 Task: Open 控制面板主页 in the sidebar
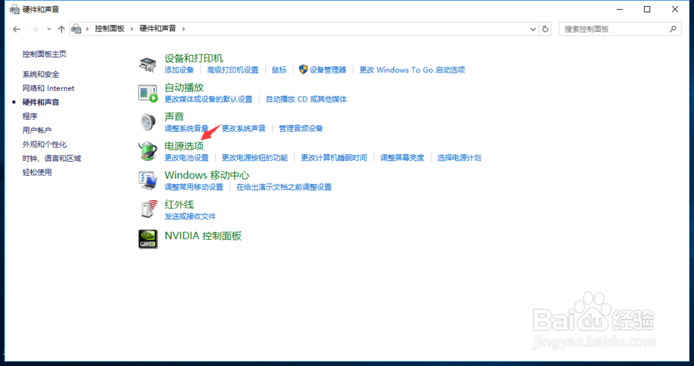[44, 54]
